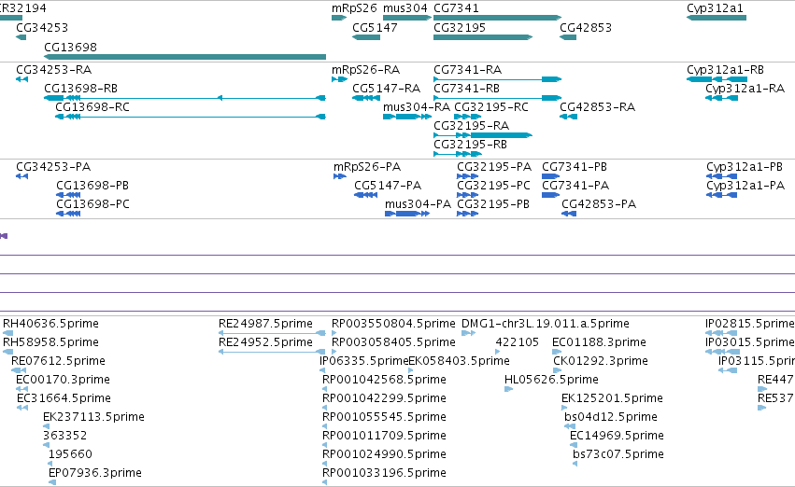
Task: Click the mus304 gene label
Action: (x=405, y=8)
